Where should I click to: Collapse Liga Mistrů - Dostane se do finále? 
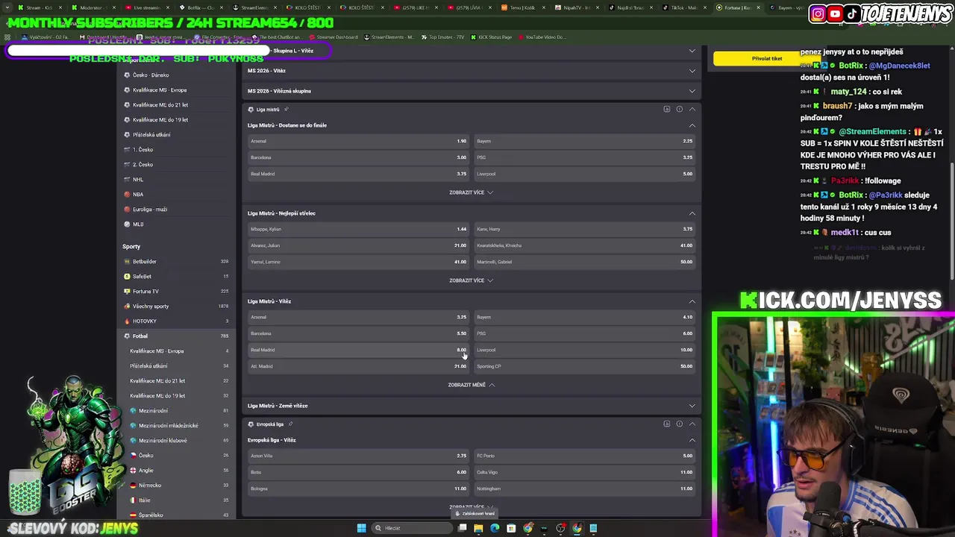point(692,125)
